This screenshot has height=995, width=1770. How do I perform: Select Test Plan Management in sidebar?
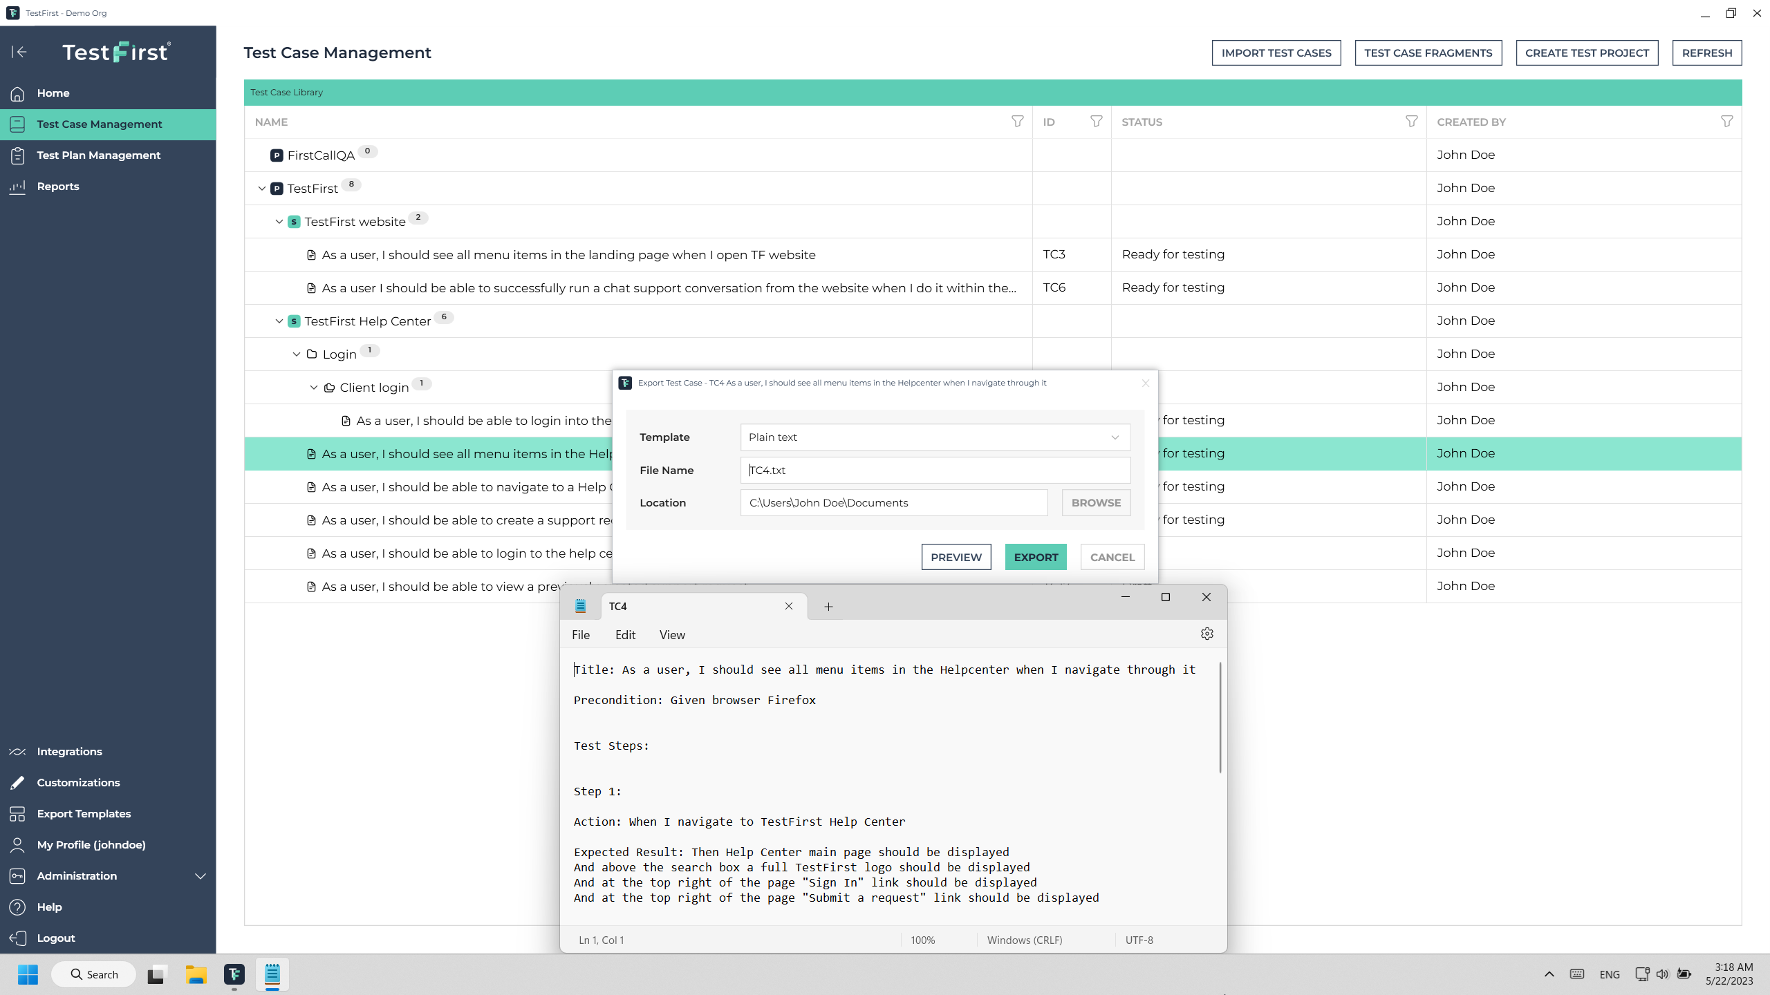click(99, 155)
